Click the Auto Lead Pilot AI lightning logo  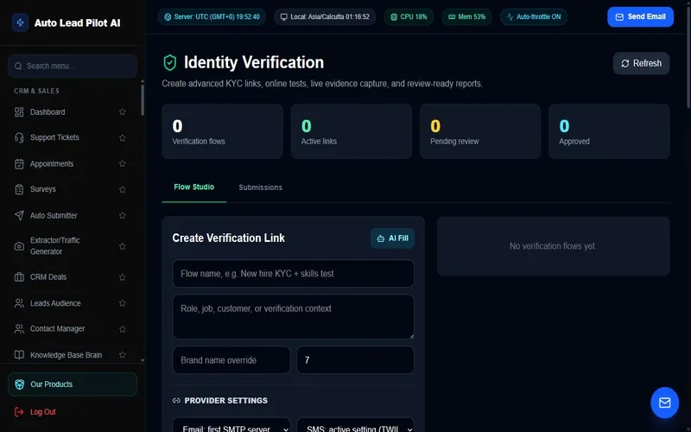point(20,22)
